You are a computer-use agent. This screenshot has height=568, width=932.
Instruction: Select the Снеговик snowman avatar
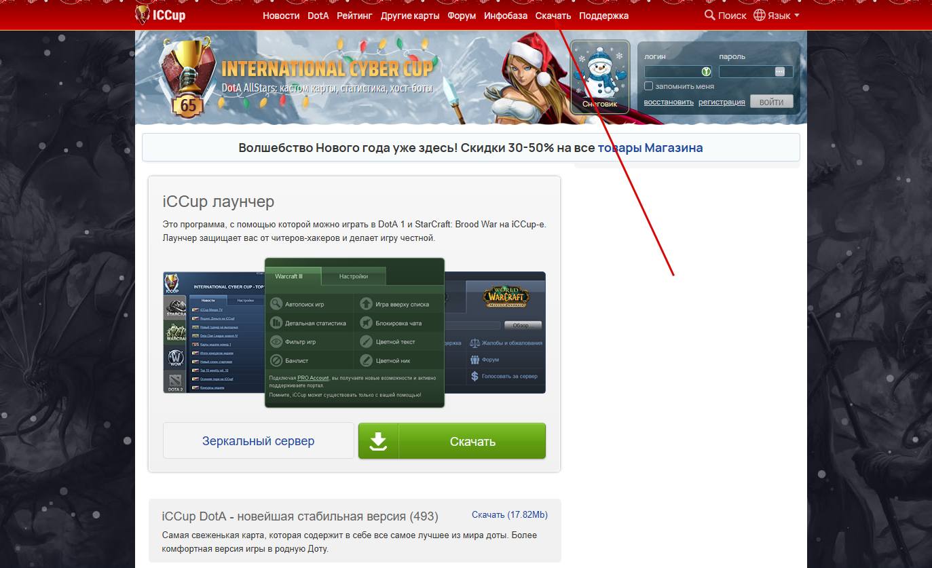coord(600,77)
